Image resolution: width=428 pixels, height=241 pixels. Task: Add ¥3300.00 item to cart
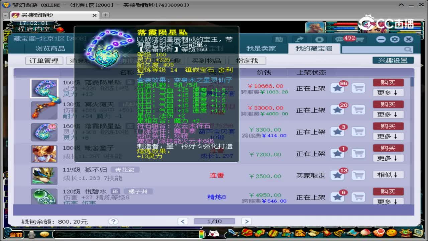358,132
